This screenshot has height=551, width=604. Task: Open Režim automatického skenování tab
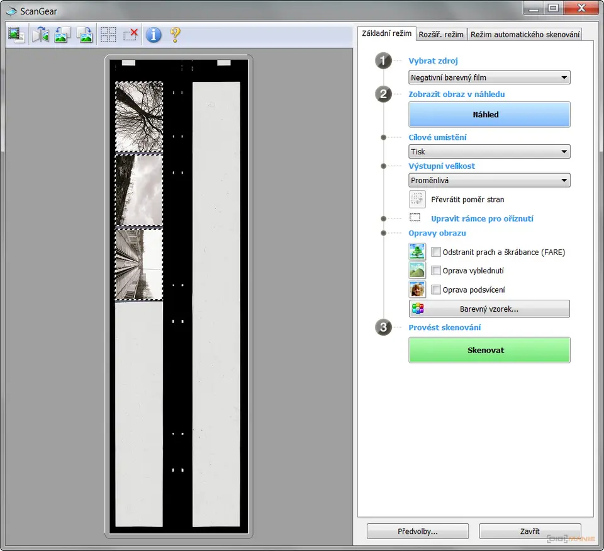coord(525,35)
